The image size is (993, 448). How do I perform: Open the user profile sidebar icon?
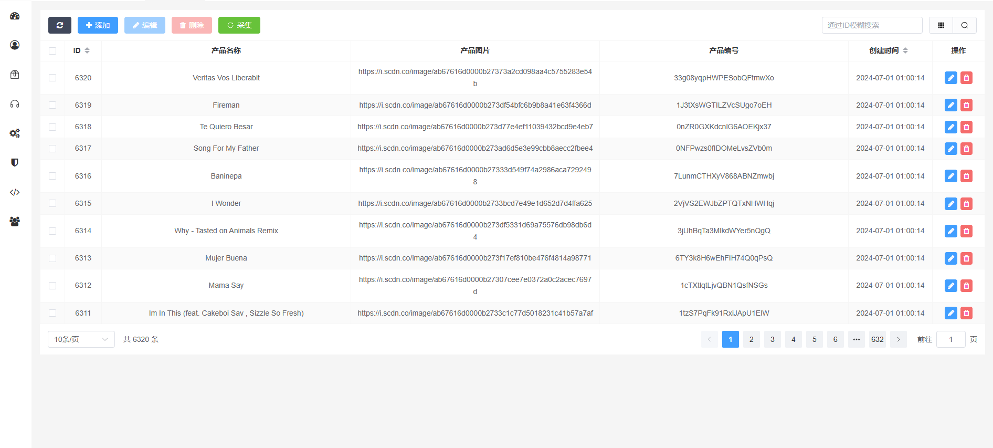click(x=15, y=45)
